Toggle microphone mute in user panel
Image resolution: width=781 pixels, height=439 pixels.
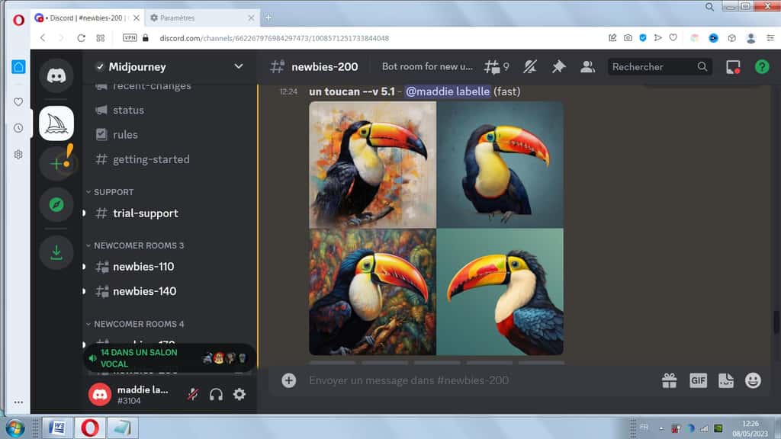(x=194, y=394)
